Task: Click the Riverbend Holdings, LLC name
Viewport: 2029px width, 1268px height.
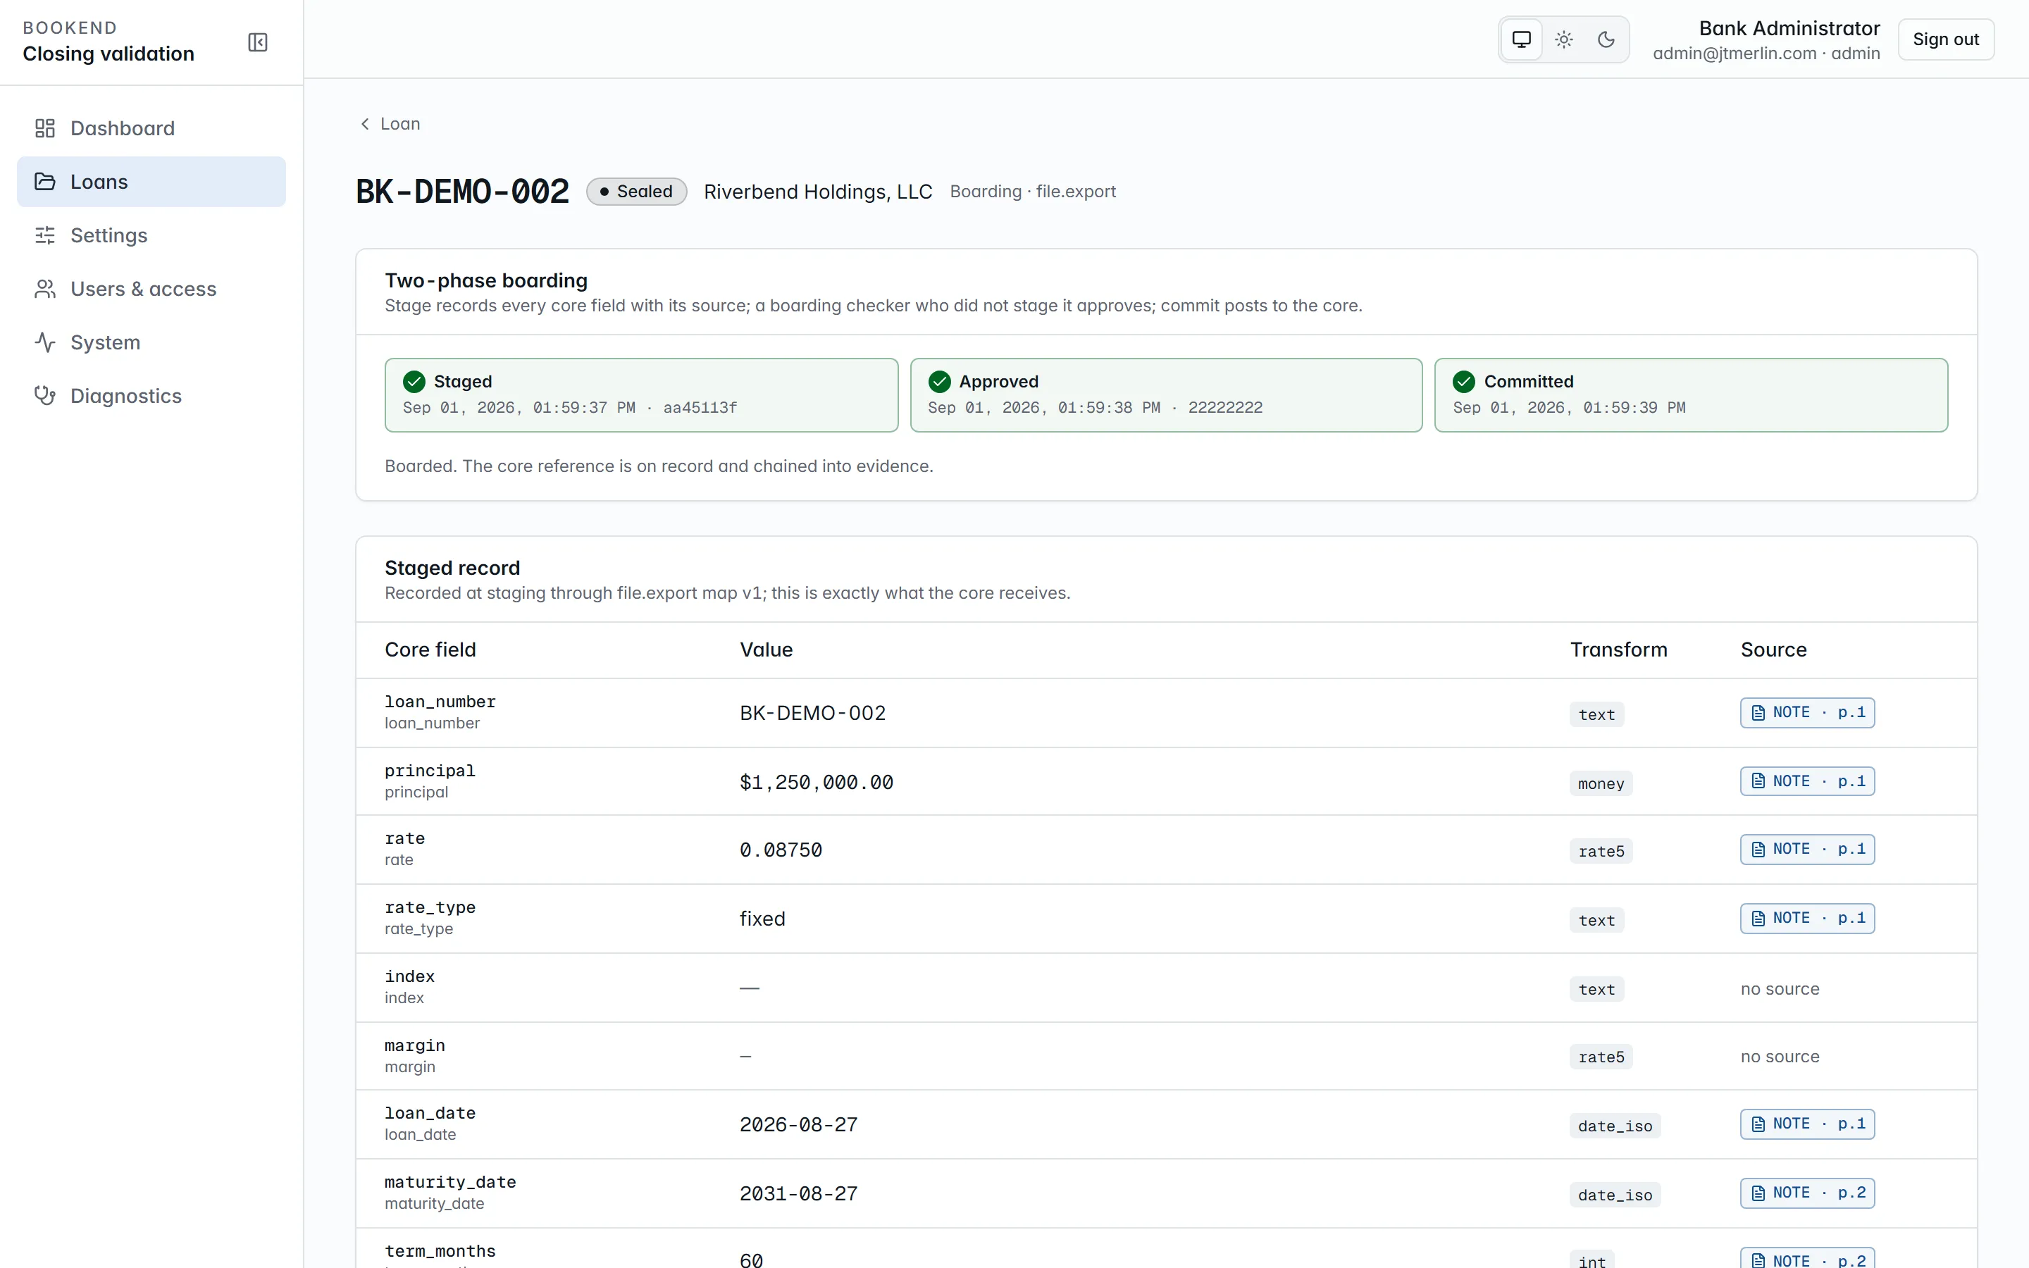Action: click(x=817, y=192)
